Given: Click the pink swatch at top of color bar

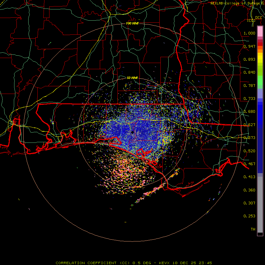Looking at the screenshot, I should coord(260,32).
